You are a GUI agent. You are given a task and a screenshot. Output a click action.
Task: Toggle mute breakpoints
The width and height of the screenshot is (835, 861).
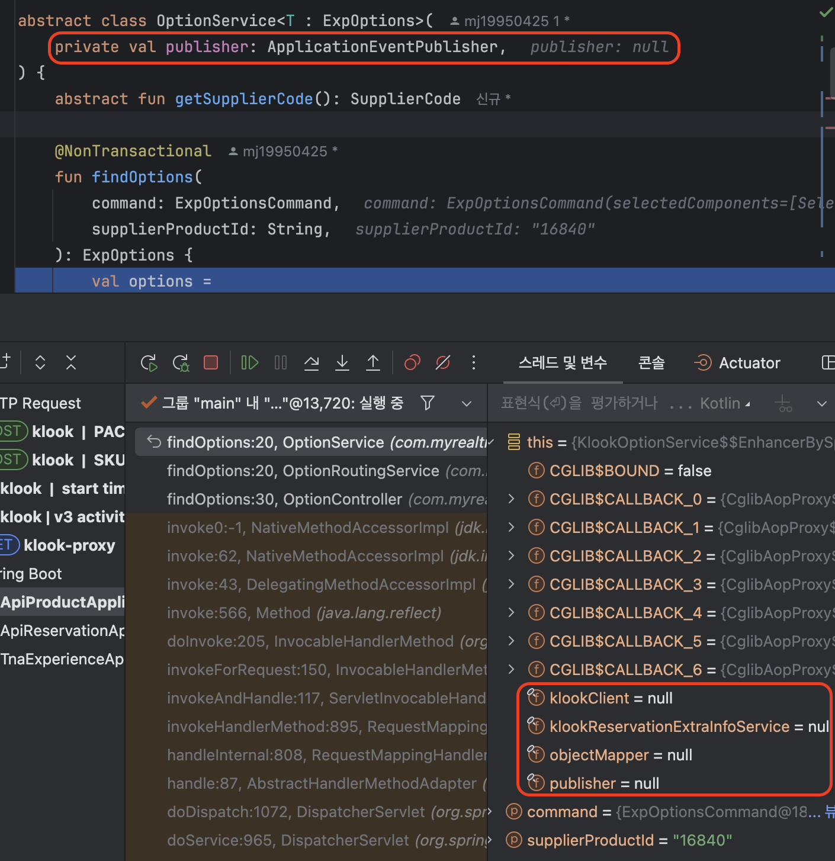pyautogui.click(x=443, y=362)
